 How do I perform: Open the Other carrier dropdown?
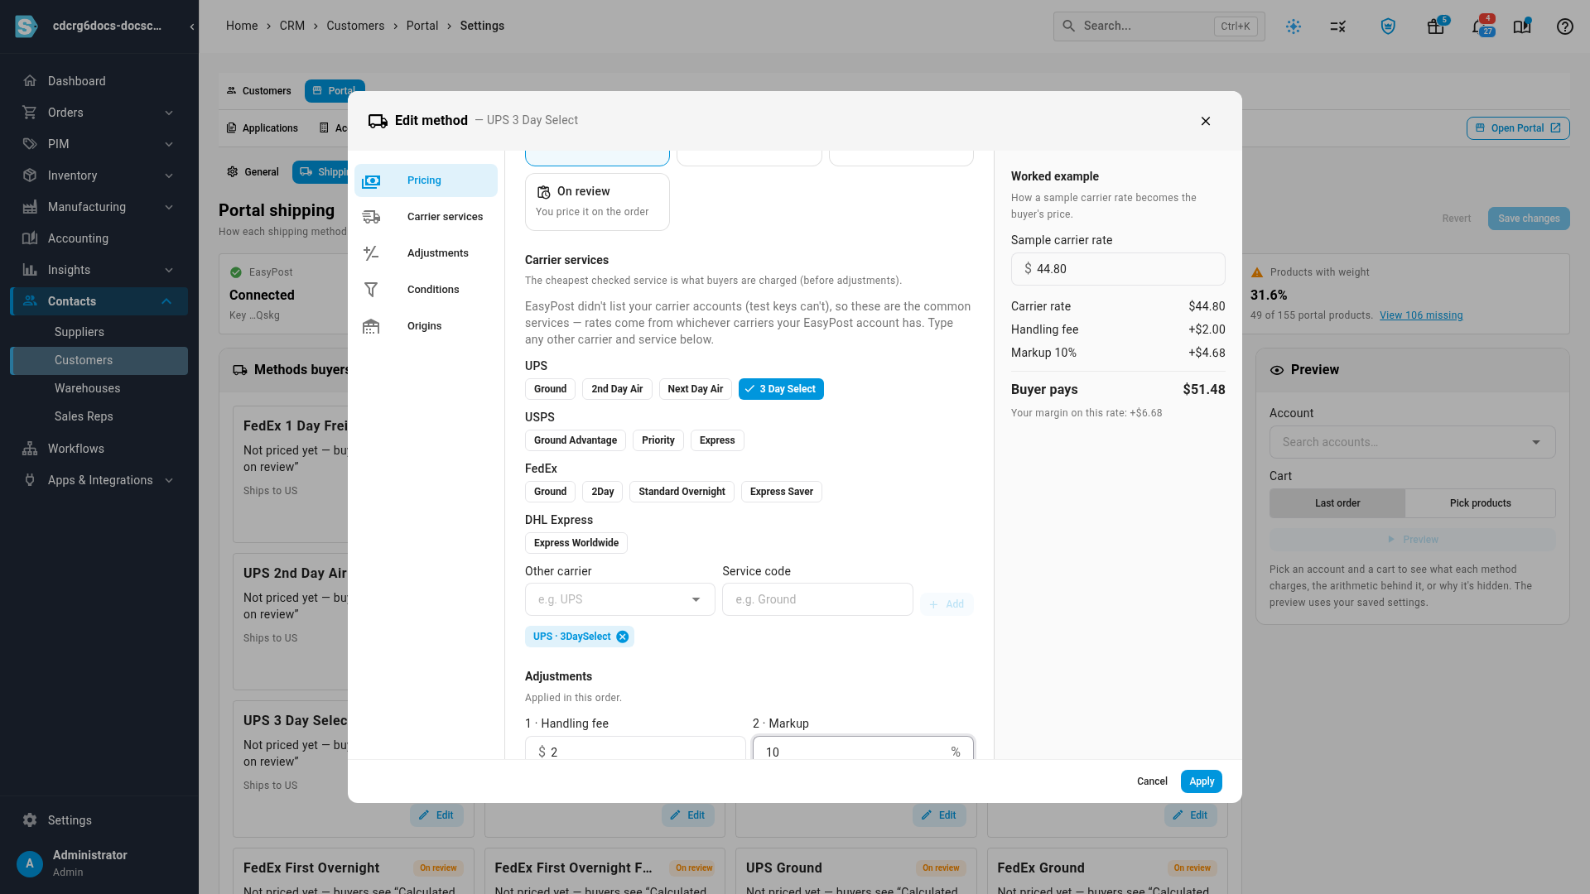click(x=619, y=599)
